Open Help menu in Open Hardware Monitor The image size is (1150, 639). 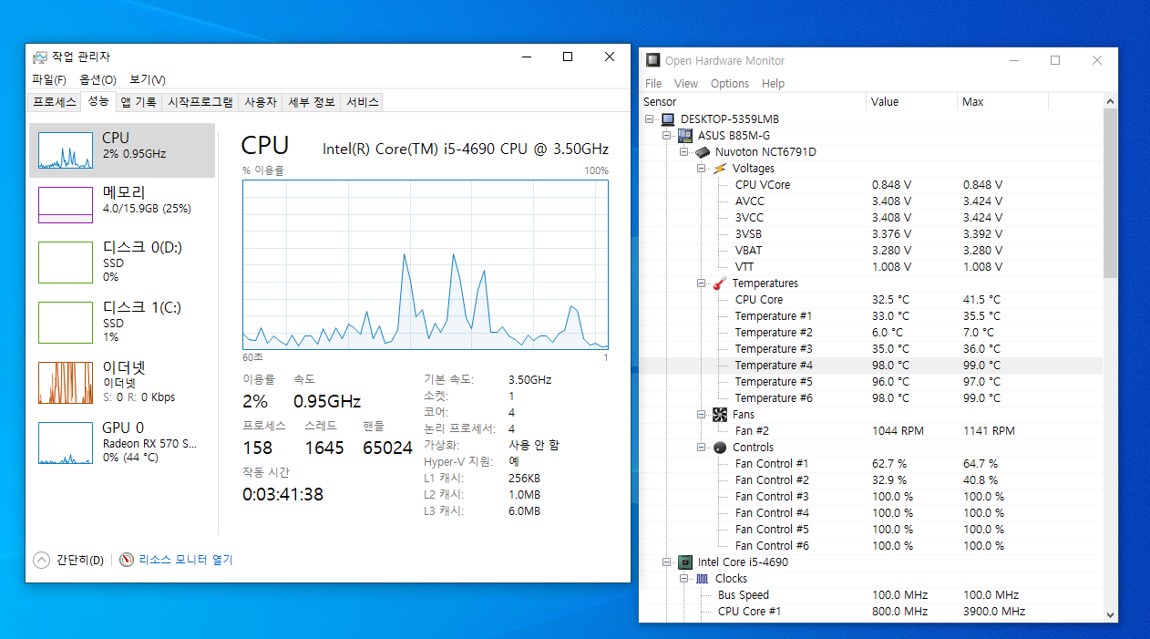click(x=773, y=84)
